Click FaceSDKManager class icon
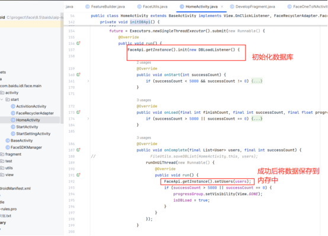 (x=8, y=147)
